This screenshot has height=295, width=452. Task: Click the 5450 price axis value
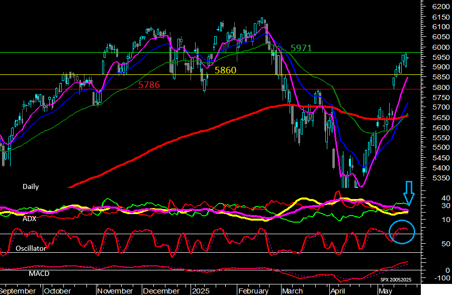pyautogui.click(x=441, y=158)
